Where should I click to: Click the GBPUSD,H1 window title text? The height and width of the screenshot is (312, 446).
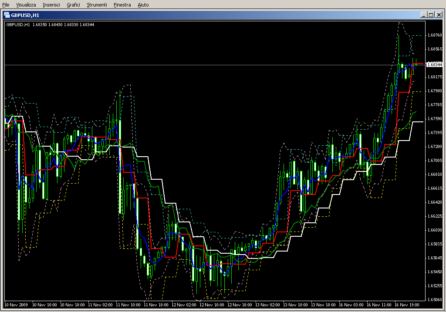25,15
